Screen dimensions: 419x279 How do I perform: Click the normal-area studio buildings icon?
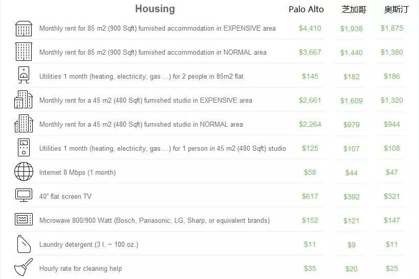coord(24,123)
